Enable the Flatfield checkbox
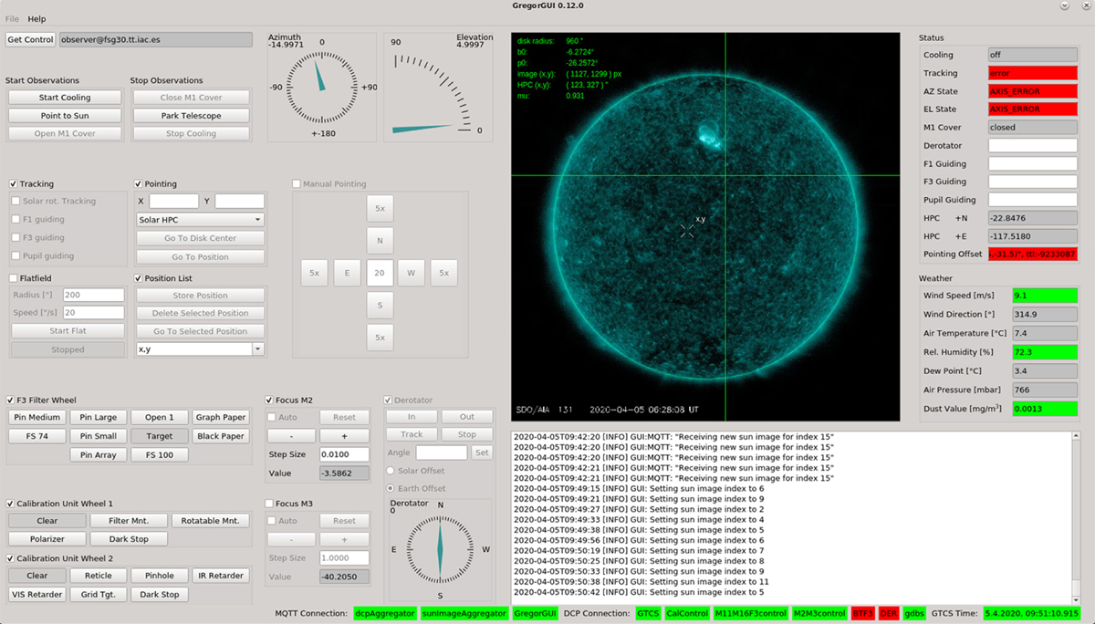The width and height of the screenshot is (1095, 624). 14,278
